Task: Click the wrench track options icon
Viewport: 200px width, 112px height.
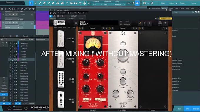Action: coord(9,9)
